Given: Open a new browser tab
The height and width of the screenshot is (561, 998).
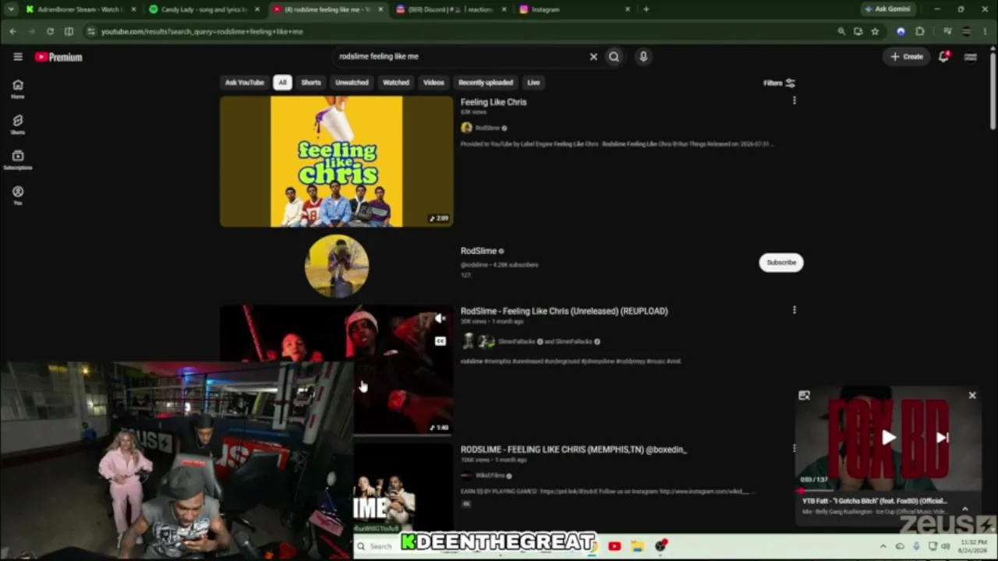Looking at the screenshot, I should tap(646, 9).
